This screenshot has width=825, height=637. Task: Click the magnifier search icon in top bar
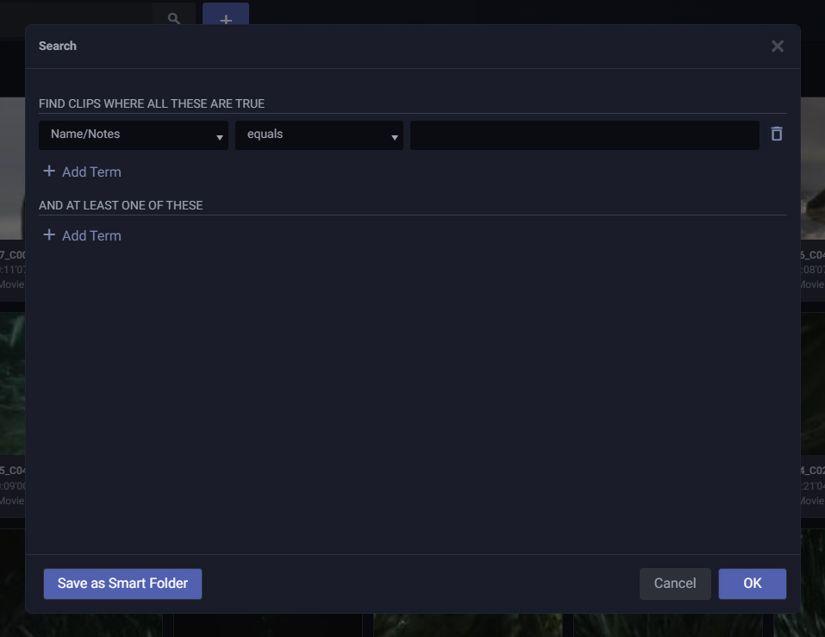click(x=173, y=19)
